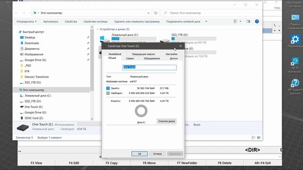Click the One Touch volume label field
Viewport: 303px width, 170px height.
pyautogui.click(x=150, y=67)
